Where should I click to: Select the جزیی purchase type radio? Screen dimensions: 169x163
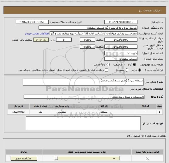click(139, 70)
